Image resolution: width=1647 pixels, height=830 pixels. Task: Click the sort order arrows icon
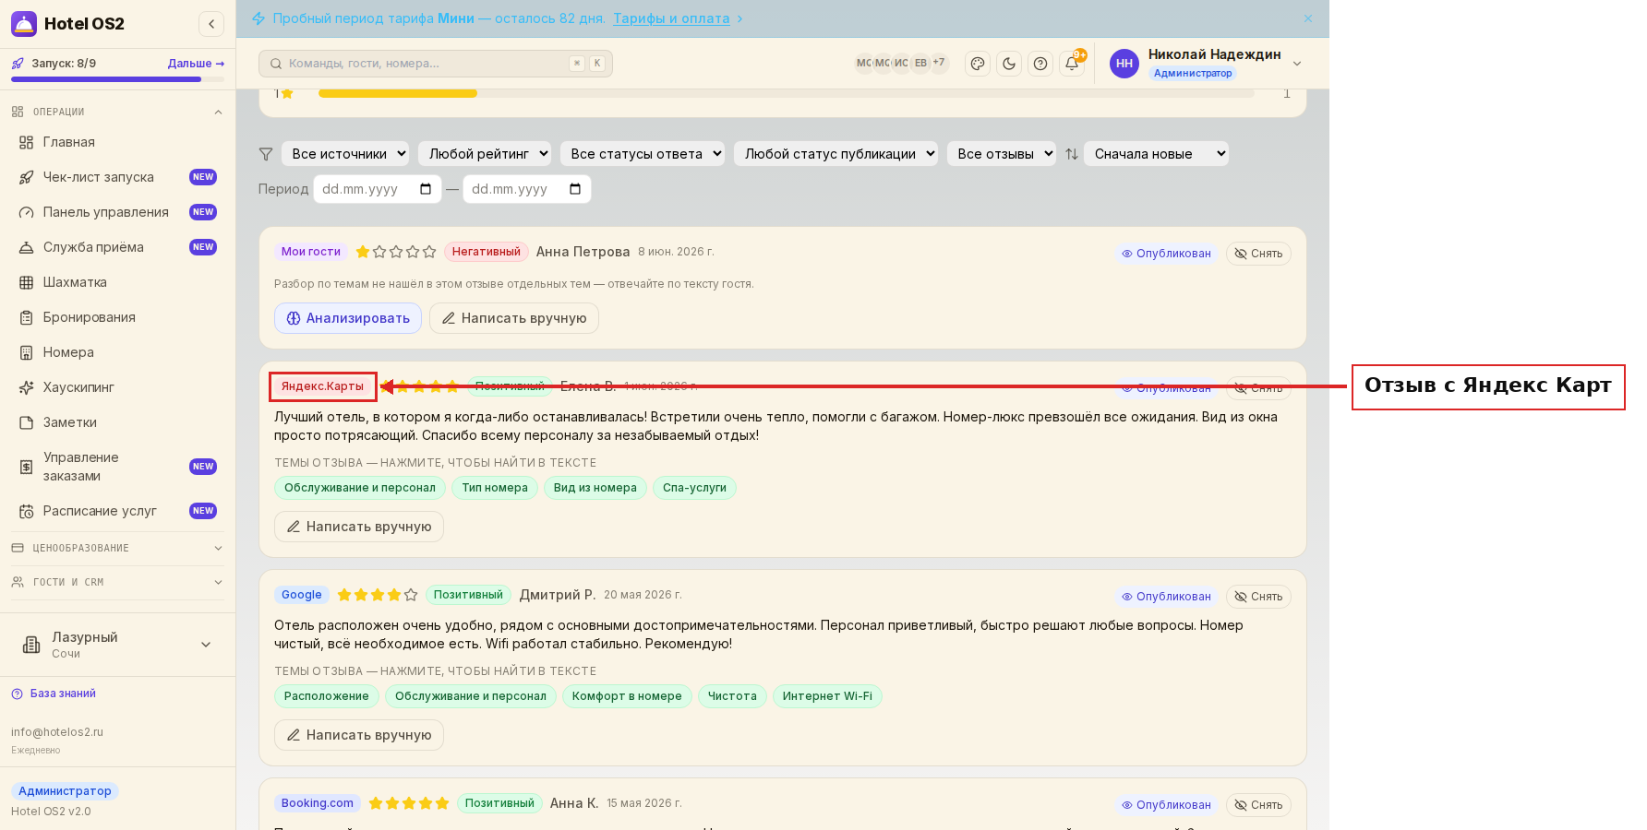click(x=1071, y=154)
